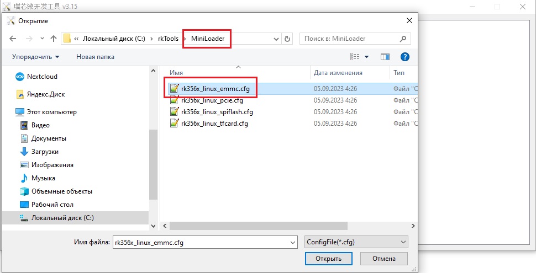This screenshot has width=536, height=273.
Task: Click the Музыка note icon
Action: pyautogui.click(x=24, y=178)
